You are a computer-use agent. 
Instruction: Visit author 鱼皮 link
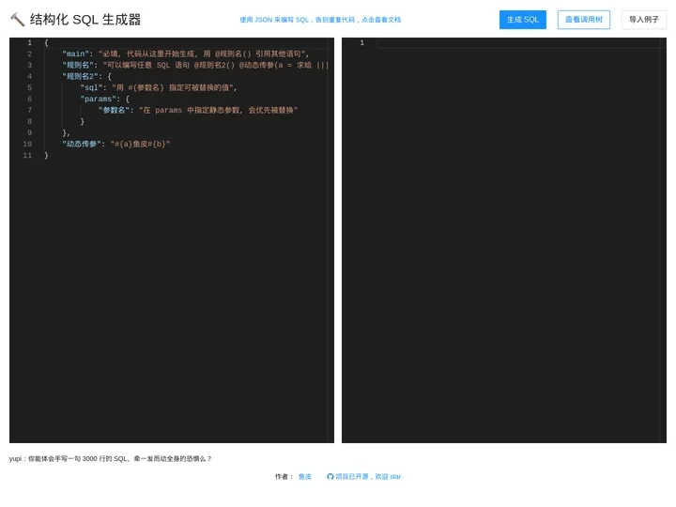pos(305,476)
